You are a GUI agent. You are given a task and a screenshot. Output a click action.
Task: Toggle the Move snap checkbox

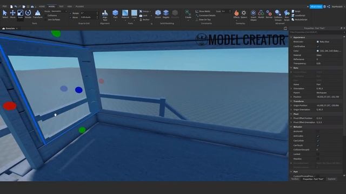[x=71, y=17]
